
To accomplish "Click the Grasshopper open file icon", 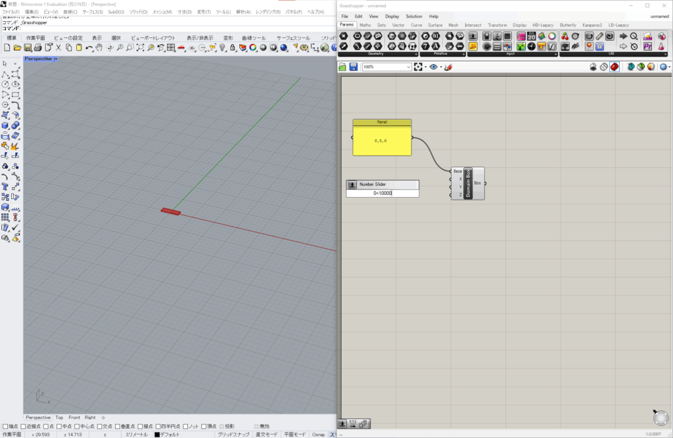I will pyautogui.click(x=343, y=67).
